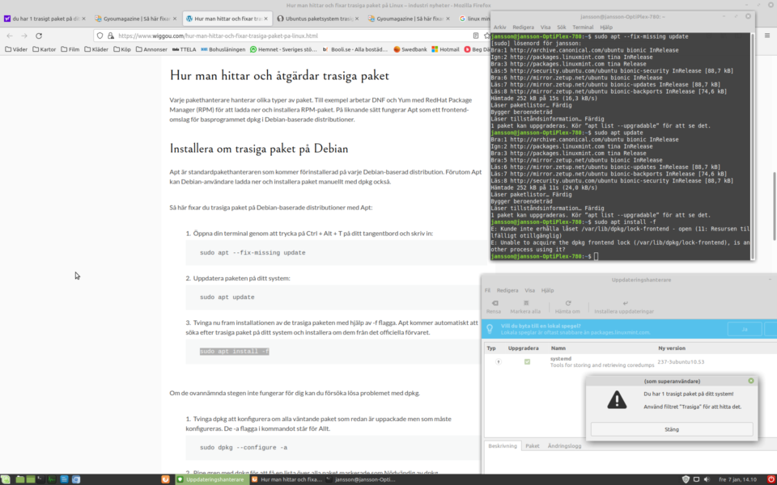The image size is (777, 485).
Task: Open the Fil menu in Uppdateringshanterare
Action: 487,290
